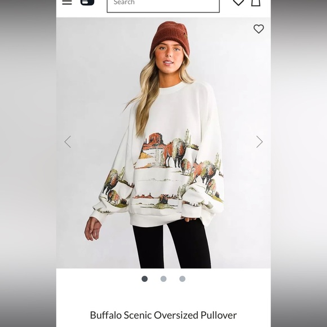View cart via bag outline icon
The height and width of the screenshot is (327, 327).
[255, 3]
